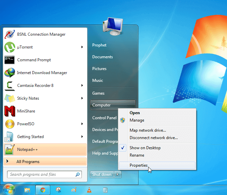Select Open in the context menu
This screenshot has height=195, width=227.
coord(157,113)
